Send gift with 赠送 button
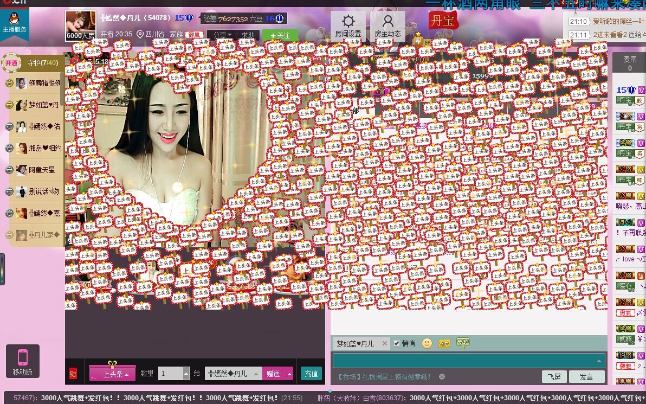 273,374
